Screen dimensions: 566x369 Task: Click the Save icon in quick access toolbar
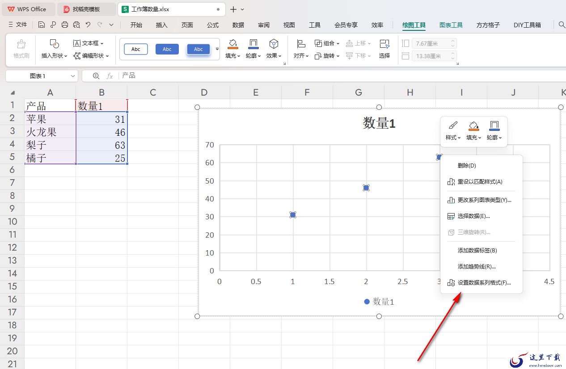[42, 25]
